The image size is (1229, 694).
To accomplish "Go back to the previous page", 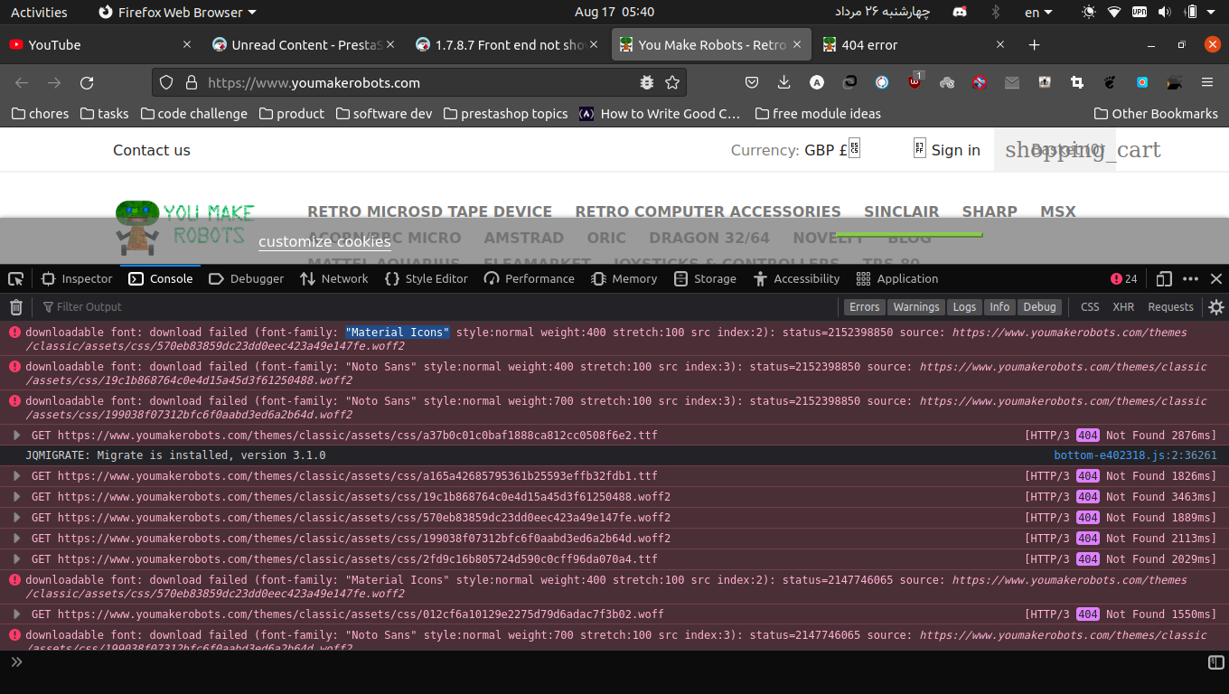I will (22, 83).
